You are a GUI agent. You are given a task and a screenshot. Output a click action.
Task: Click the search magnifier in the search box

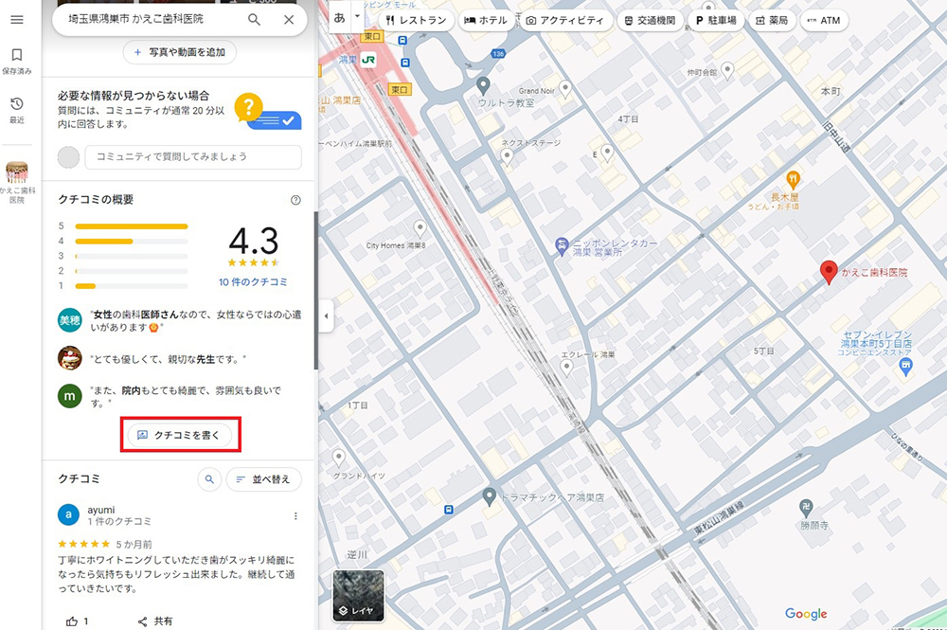254,19
